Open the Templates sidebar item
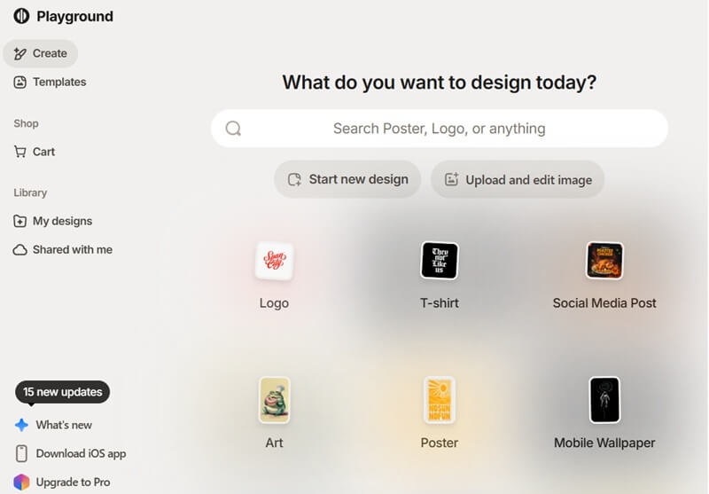This screenshot has width=709, height=494. click(58, 82)
